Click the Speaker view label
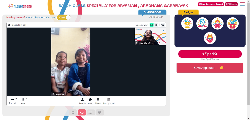Viewport: 250px width, 120px height. pyautogui.click(x=142, y=25)
